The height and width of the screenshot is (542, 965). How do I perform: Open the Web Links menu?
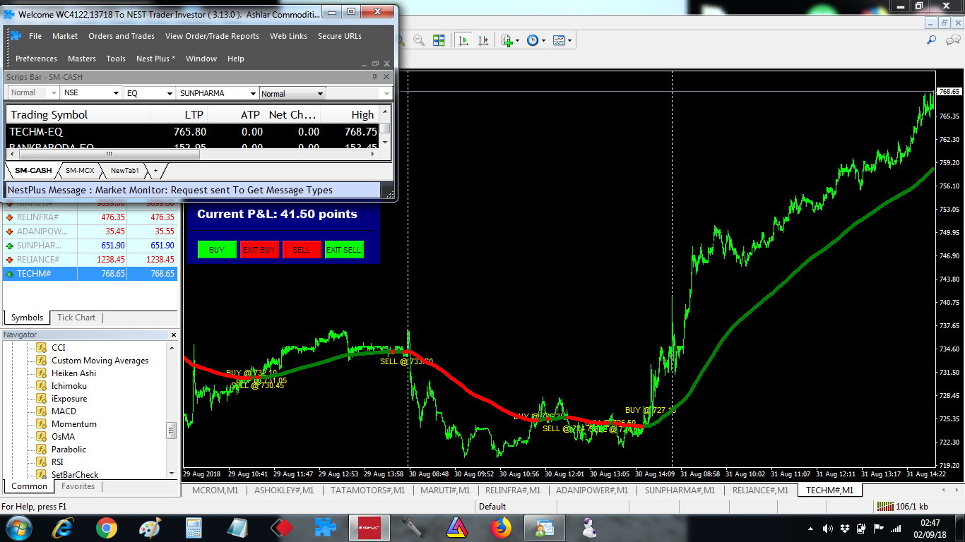point(288,36)
